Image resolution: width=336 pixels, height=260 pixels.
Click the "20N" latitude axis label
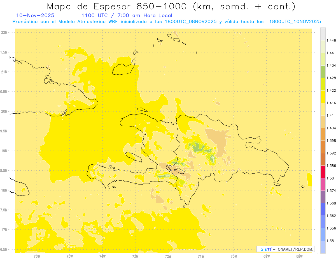[4, 111]
